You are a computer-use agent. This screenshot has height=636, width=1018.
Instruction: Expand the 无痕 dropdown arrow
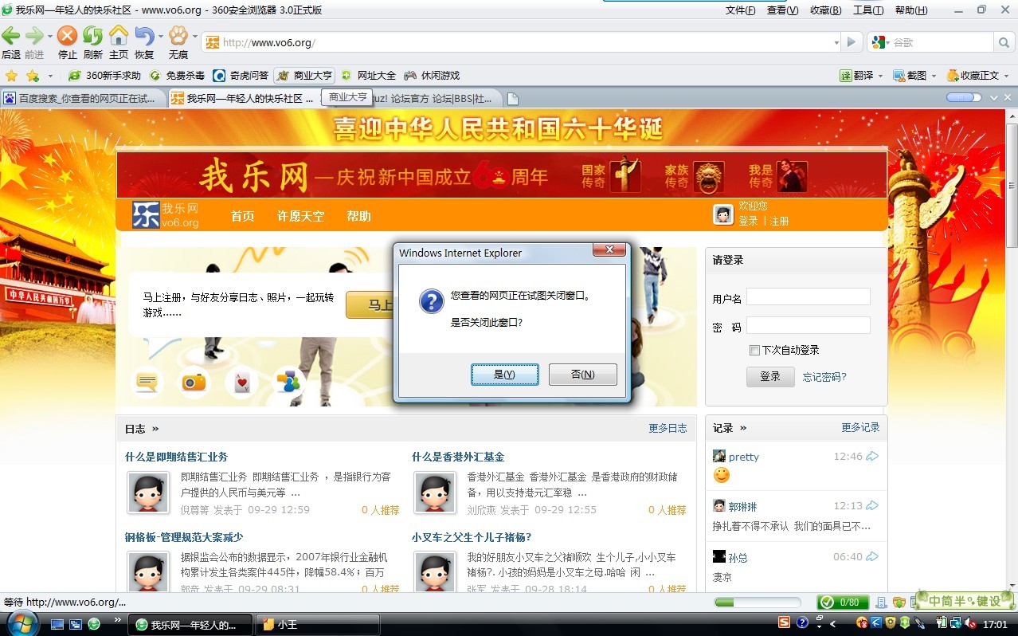(x=194, y=36)
